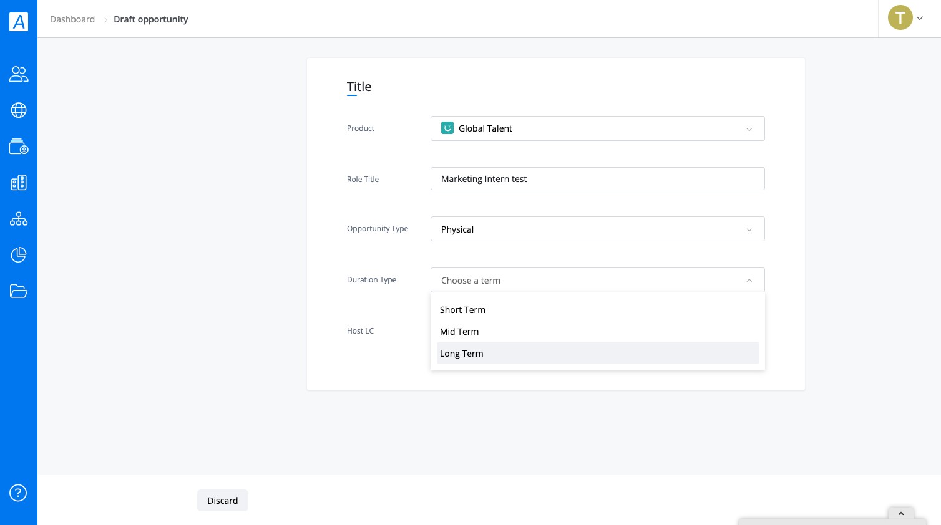
Task: Expand the bottom-right panel chevron
Action: click(901, 514)
